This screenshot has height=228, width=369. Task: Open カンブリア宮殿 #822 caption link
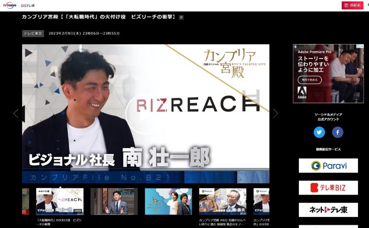222,222
